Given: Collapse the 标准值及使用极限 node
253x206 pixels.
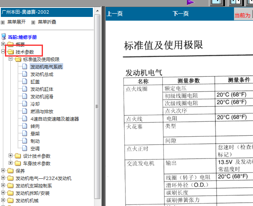Looking at the screenshot, I should pyautogui.click(x=10, y=59).
